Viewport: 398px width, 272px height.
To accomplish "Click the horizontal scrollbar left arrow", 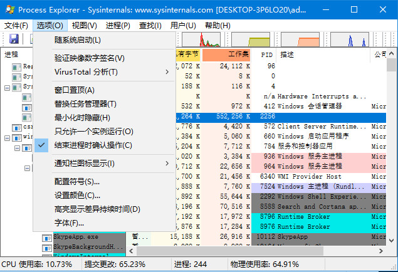I will pos(131,251).
